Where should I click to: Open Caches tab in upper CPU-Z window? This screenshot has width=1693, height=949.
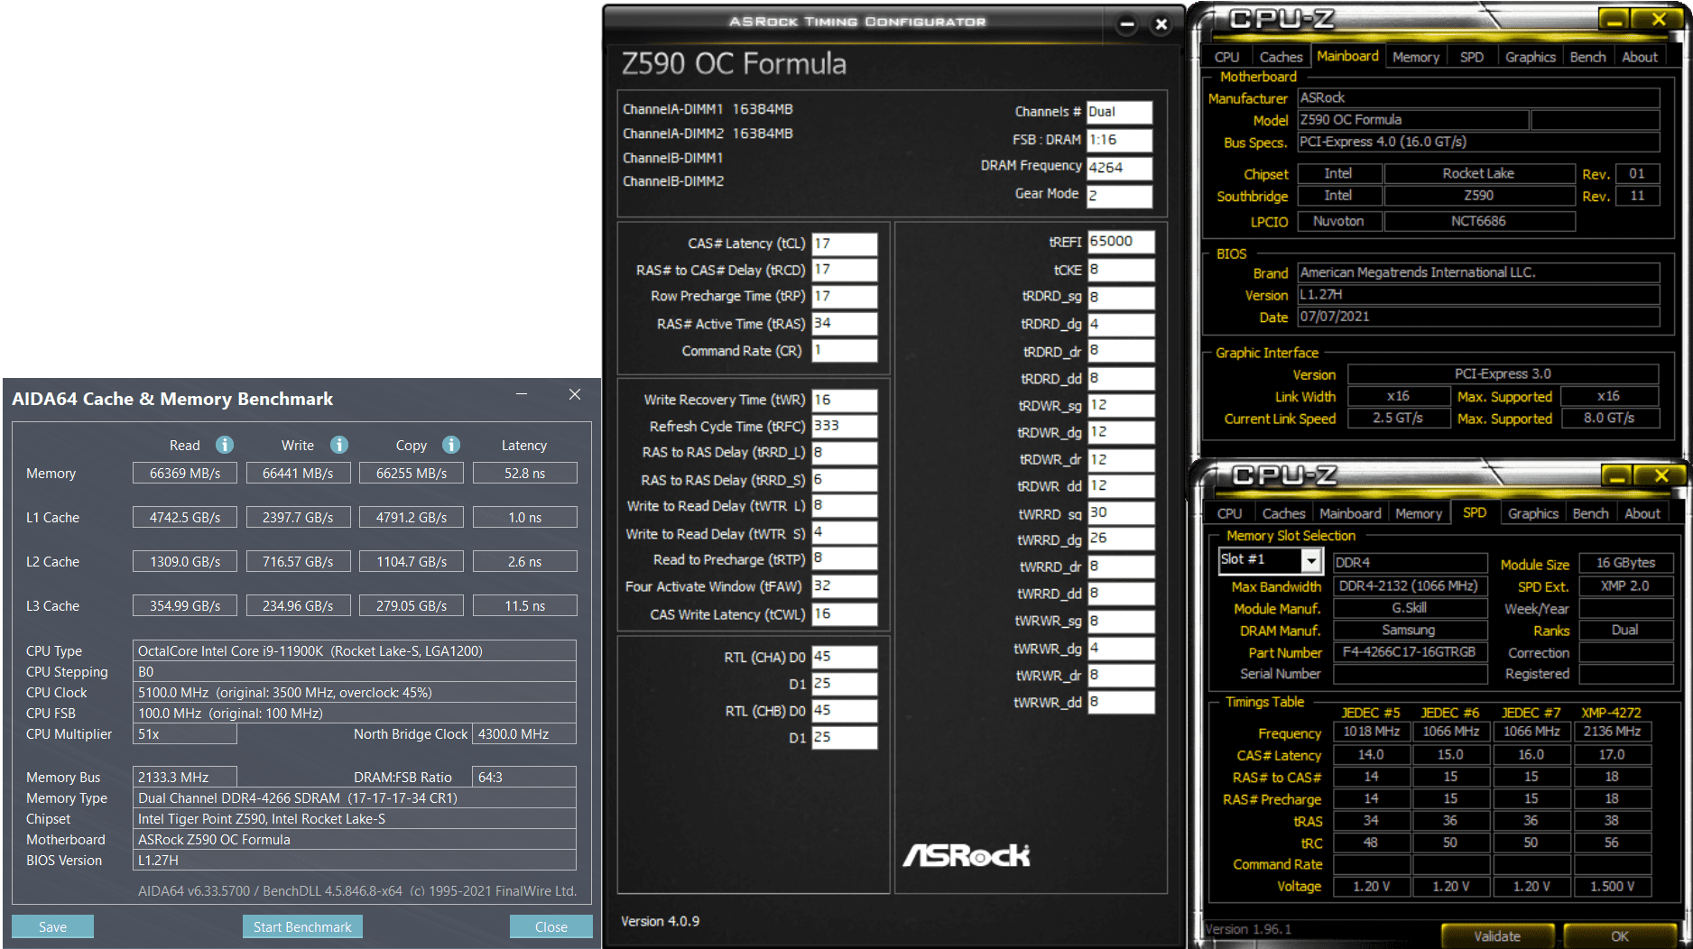click(x=1281, y=57)
